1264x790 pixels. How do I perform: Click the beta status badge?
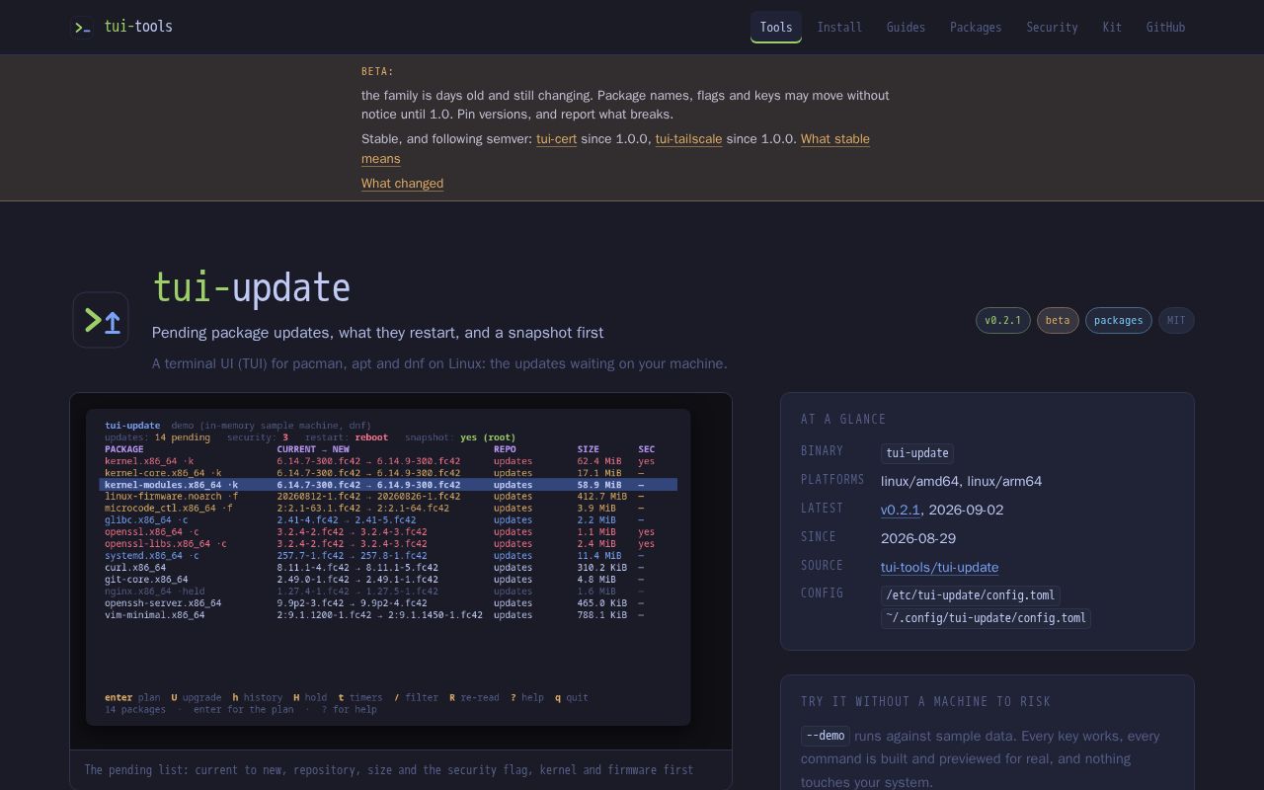[x=1058, y=320]
